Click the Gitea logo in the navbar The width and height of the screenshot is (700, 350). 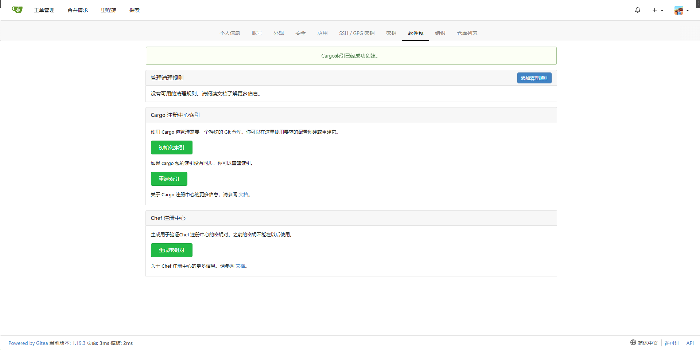tap(17, 10)
